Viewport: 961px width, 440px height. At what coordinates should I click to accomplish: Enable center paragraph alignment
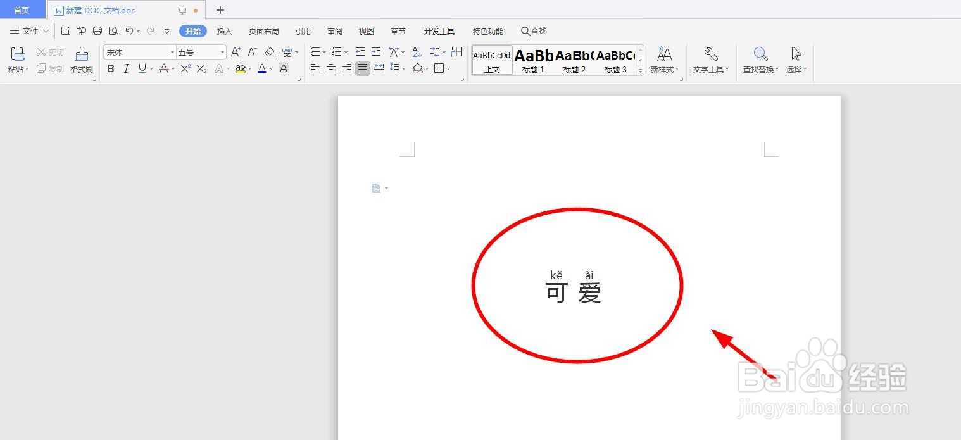point(330,68)
